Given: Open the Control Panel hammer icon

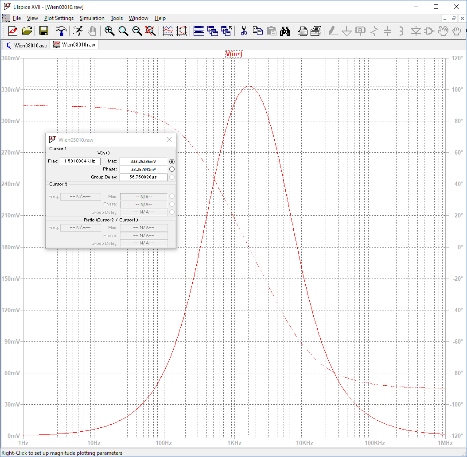Looking at the screenshot, I should pos(60,31).
